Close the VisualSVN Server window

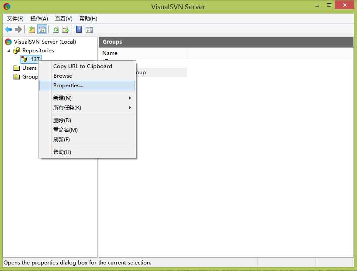pyautogui.click(x=344, y=5)
